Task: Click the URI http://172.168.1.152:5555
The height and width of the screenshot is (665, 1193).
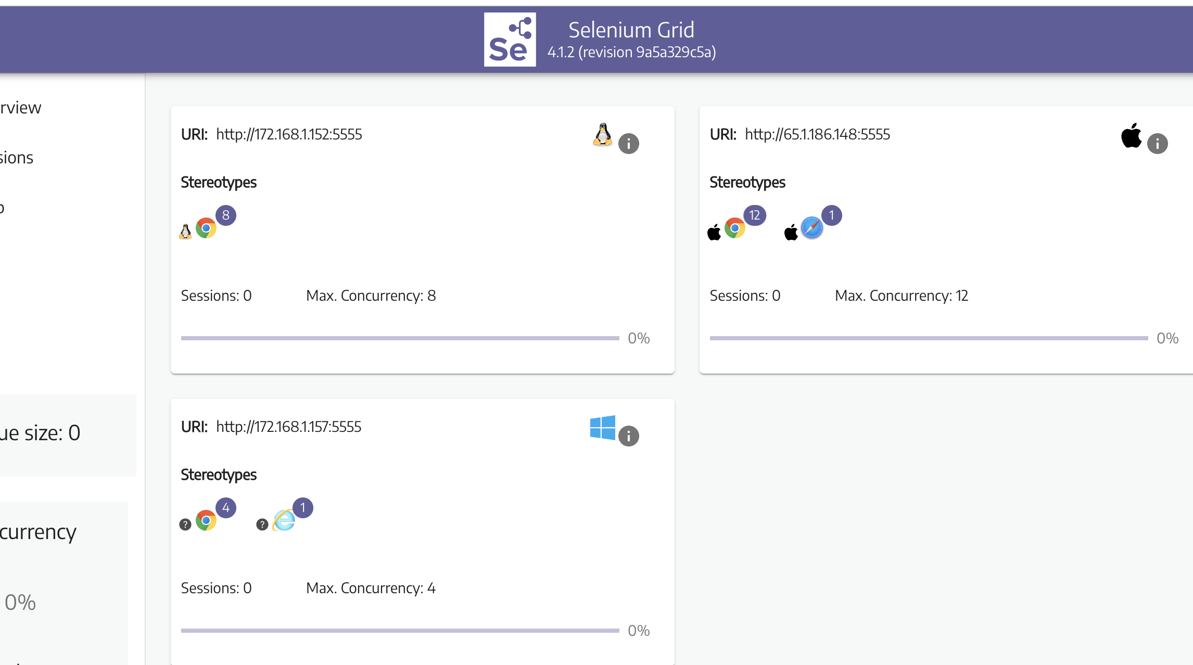Action: click(289, 135)
